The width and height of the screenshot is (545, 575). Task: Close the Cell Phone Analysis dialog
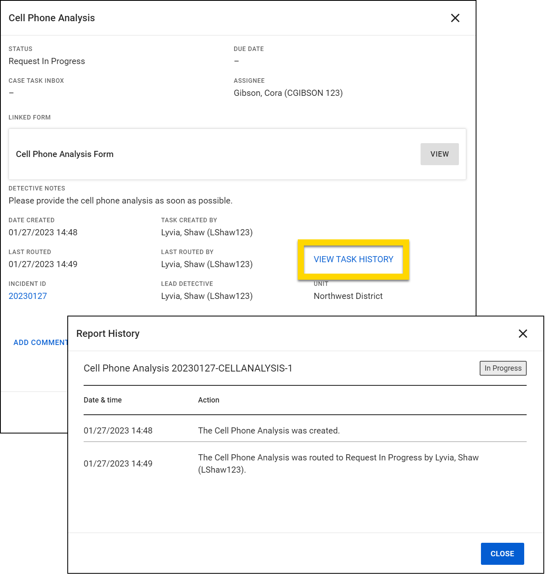[x=455, y=18]
